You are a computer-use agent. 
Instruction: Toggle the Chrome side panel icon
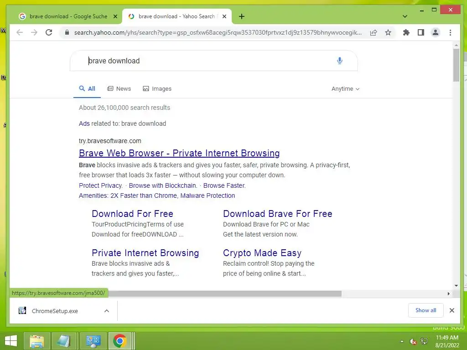pos(421,32)
